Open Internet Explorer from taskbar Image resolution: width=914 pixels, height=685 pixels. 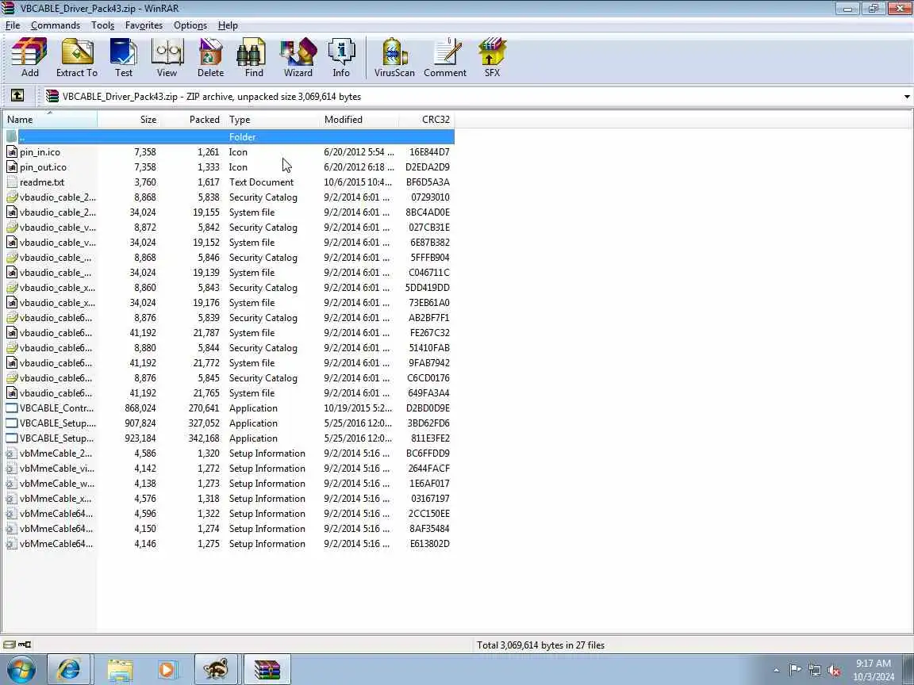pyautogui.click(x=68, y=669)
